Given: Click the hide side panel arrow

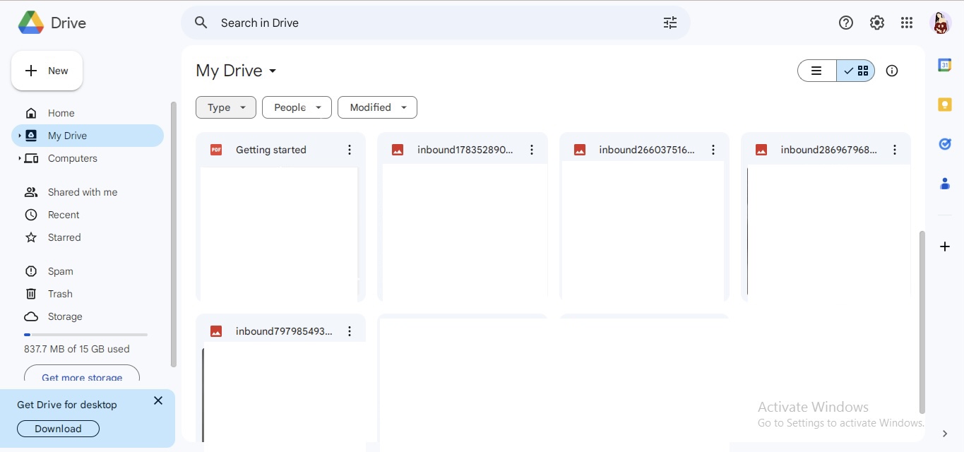Looking at the screenshot, I should pyautogui.click(x=945, y=434).
